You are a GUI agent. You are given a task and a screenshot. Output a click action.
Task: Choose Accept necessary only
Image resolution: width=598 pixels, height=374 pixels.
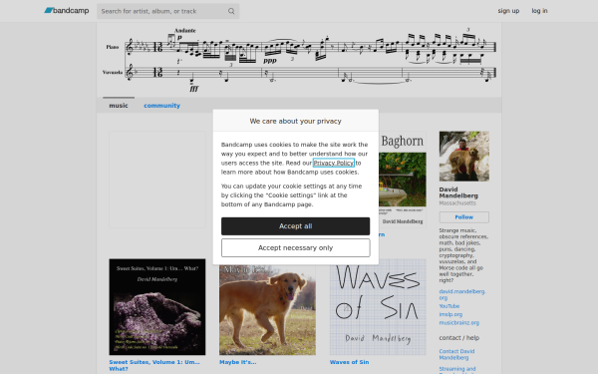(x=295, y=248)
